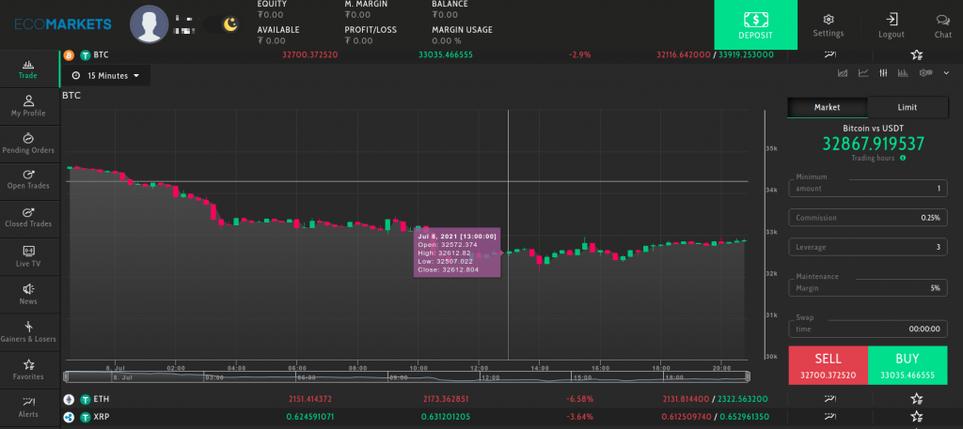Click the Minimum amount field

coord(868,186)
